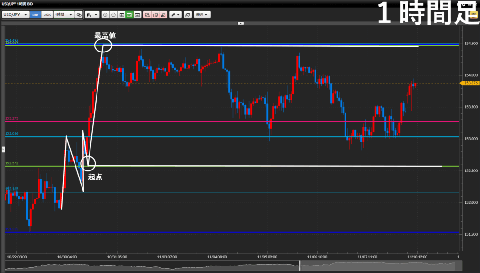This screenshot has height=273, width=480.
Task: Open the 1時間 timeframe dropdown
Action: (x=64, y=15)
